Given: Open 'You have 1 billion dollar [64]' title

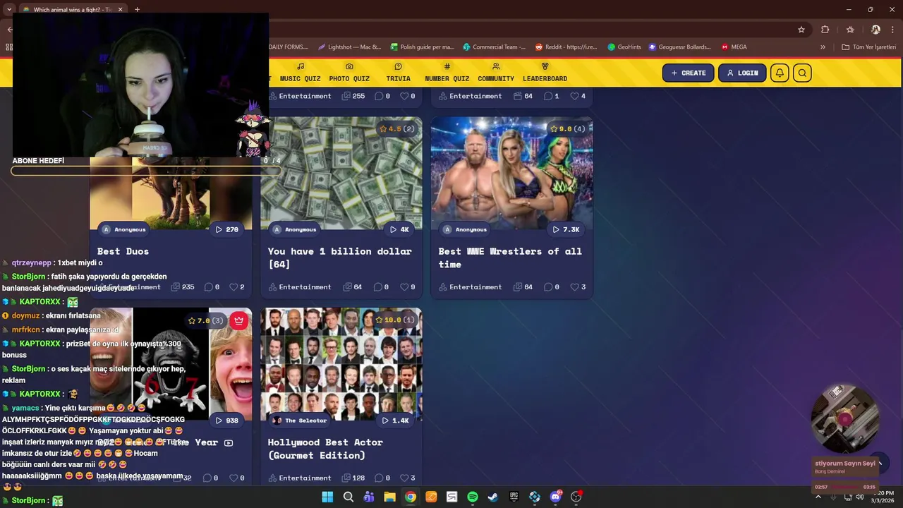Looking at the screenshot, I should coord(339,258).
